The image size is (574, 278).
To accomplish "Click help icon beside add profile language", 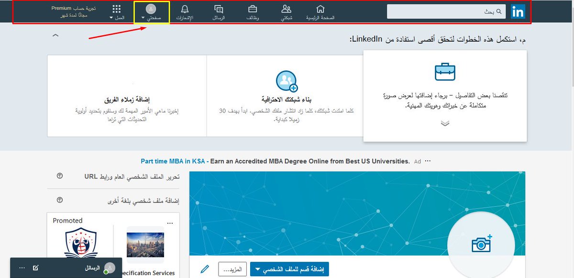I will (x=59, y=200).
